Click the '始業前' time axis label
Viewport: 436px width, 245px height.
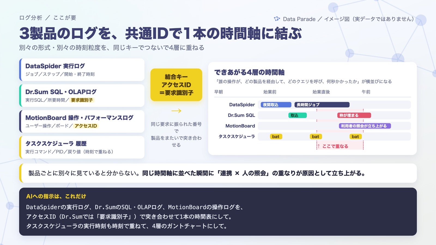tap(270, 92)
